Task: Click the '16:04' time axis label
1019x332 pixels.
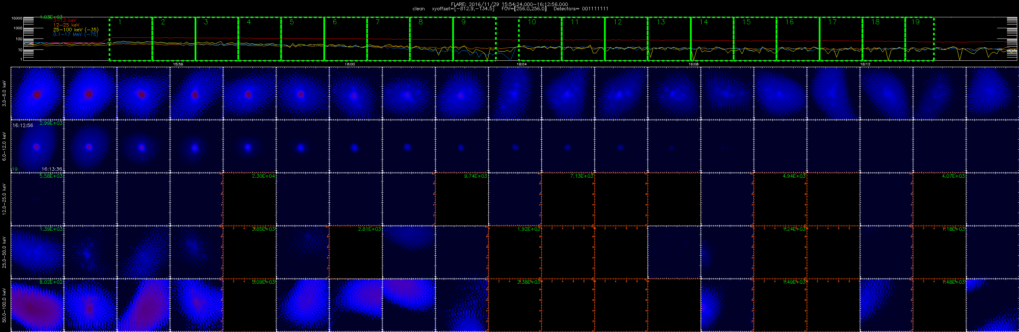Action: [522, 64]
